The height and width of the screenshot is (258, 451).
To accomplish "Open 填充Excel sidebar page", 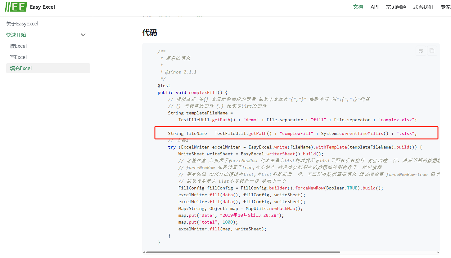I will click(48, 68).
